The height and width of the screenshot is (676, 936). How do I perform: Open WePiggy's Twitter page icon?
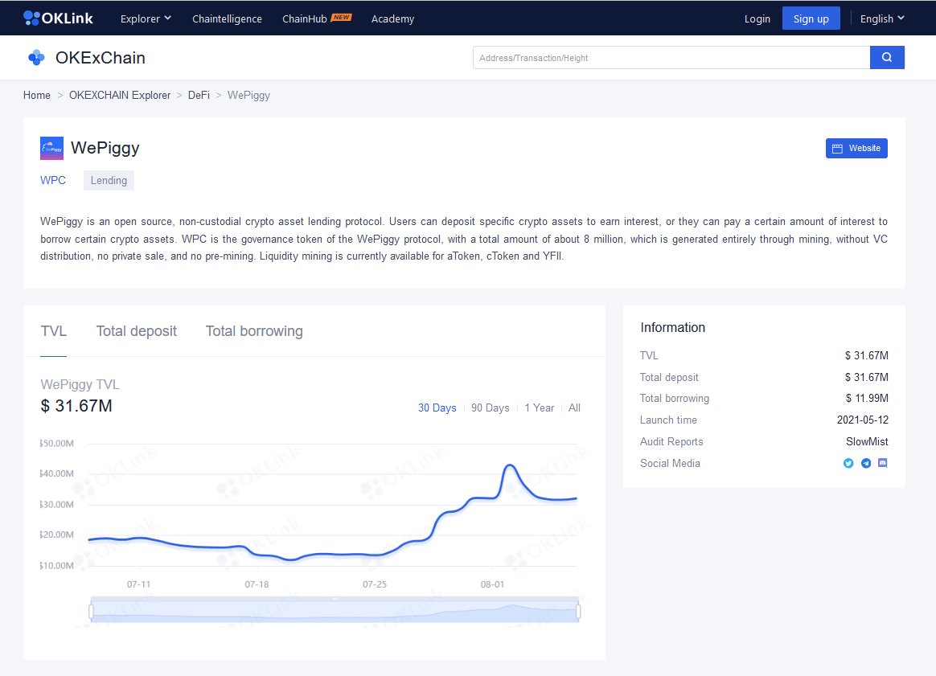click(848, 463)
